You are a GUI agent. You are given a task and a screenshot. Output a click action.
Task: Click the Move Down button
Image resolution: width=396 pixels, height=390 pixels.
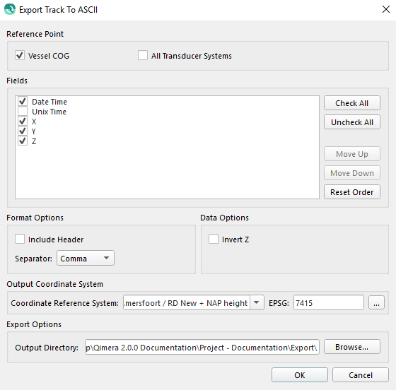[x=352, y=173]
